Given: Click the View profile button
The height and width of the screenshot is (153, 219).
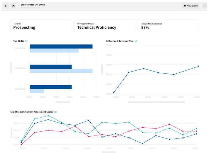Looking at the screenshot, I should pyautogui.click(x=191, y=6).
